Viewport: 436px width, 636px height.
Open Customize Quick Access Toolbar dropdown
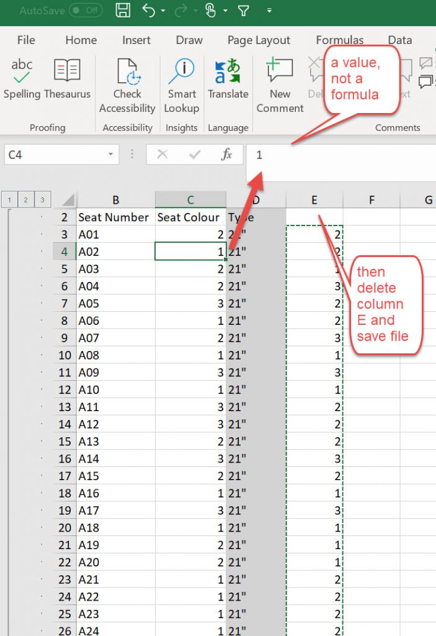coord(269,11)
